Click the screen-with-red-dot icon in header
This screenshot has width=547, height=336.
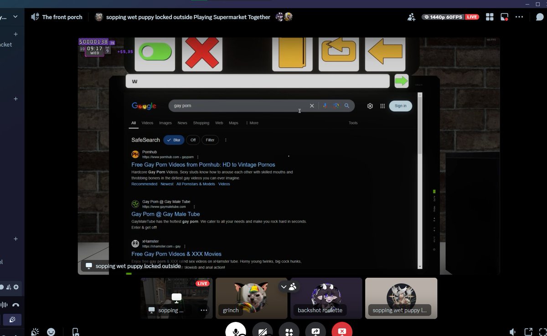[505, 17]
